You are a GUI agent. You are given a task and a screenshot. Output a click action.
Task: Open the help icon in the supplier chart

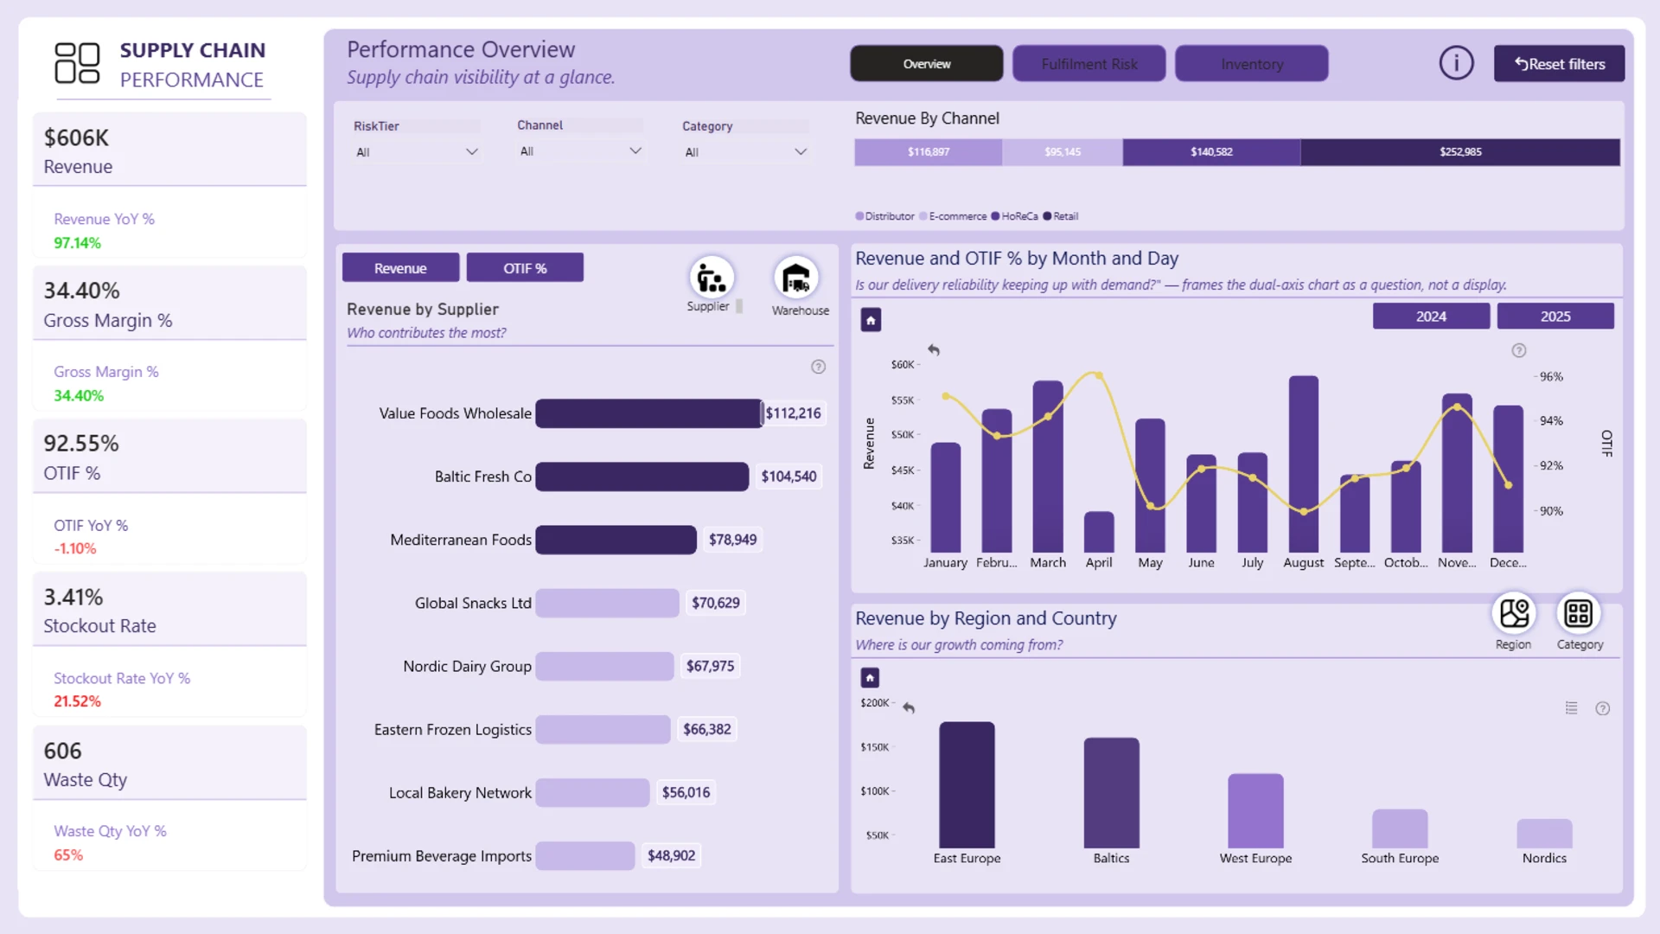click(818, 367)
